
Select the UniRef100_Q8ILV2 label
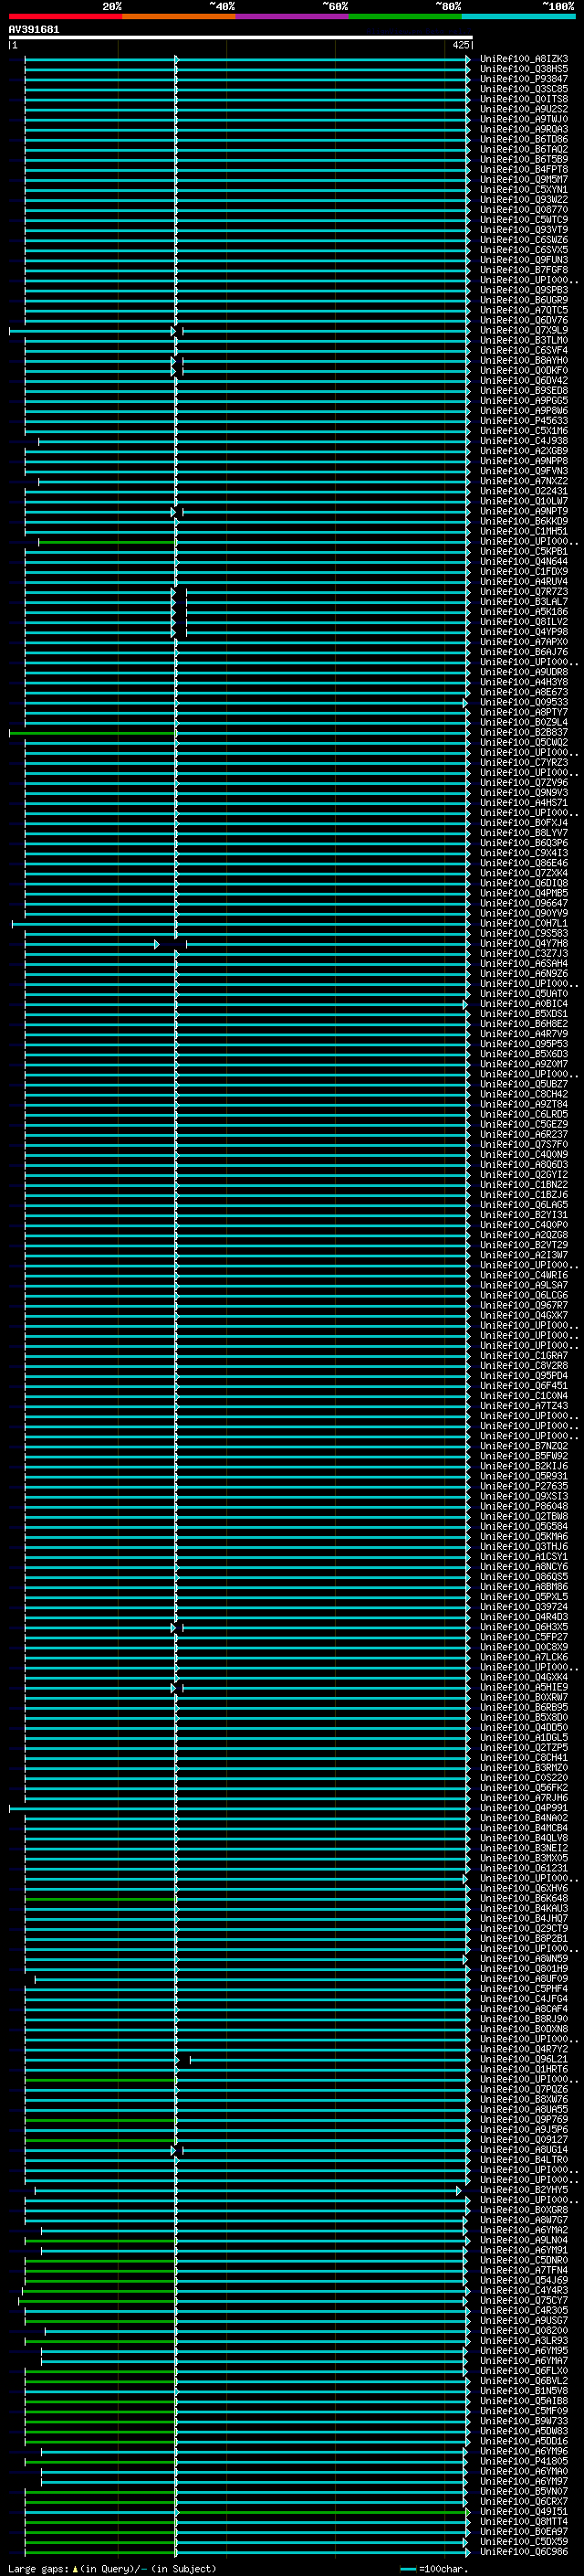click(x=524, y=622)
